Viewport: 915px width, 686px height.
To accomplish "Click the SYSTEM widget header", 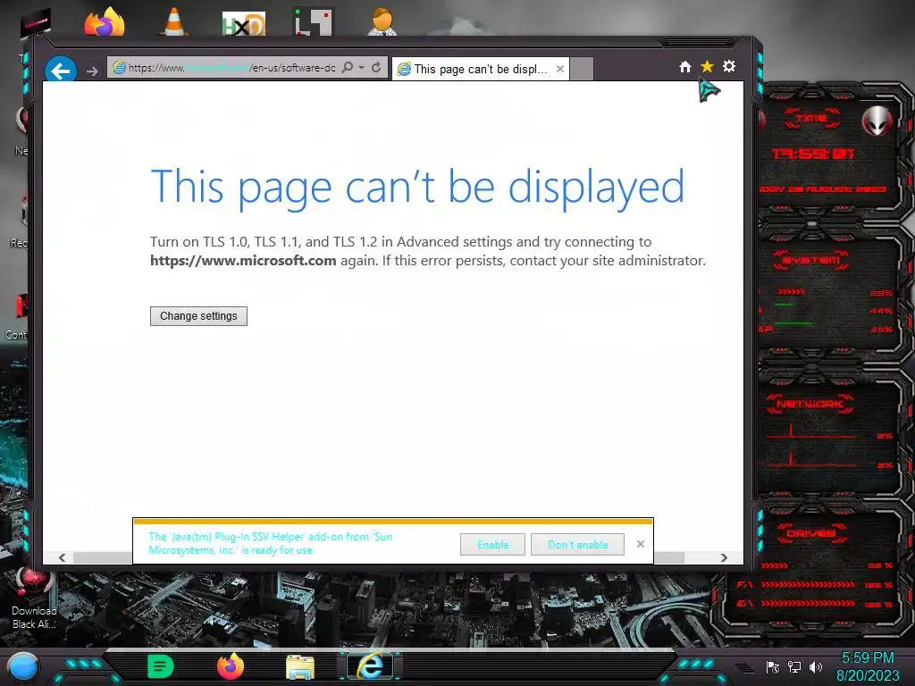I will click(x=811, y=260).
